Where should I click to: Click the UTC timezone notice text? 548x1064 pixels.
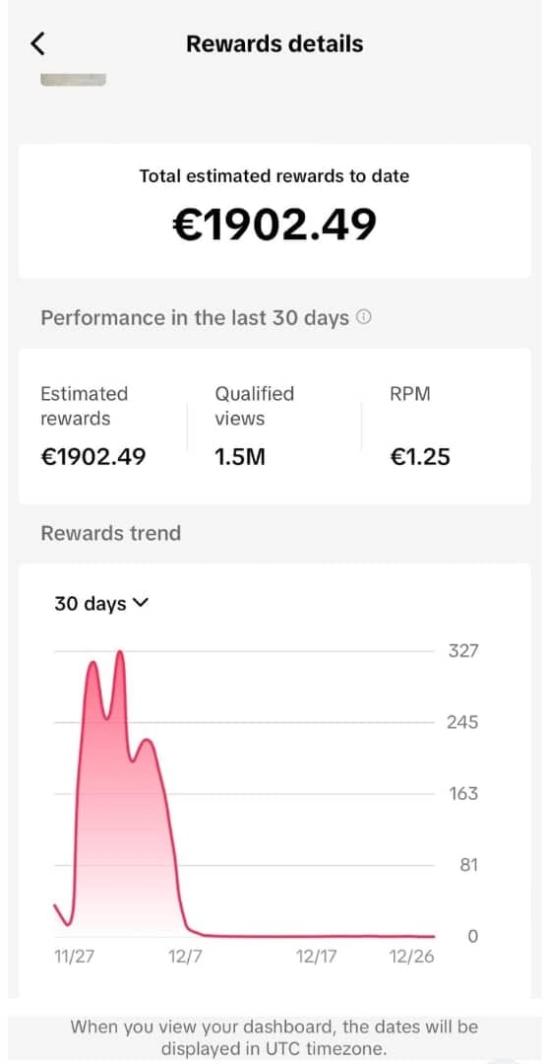click(274, 1037)
